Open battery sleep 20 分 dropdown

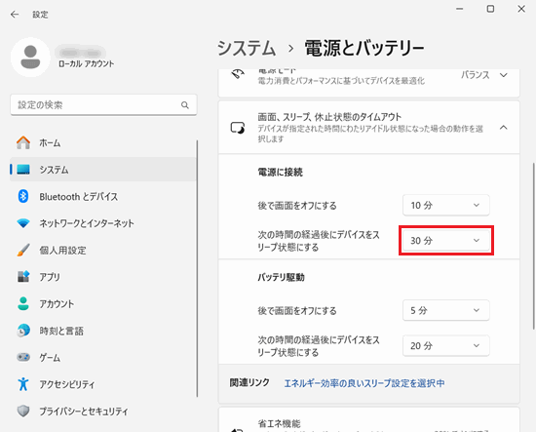click(445, 345)
